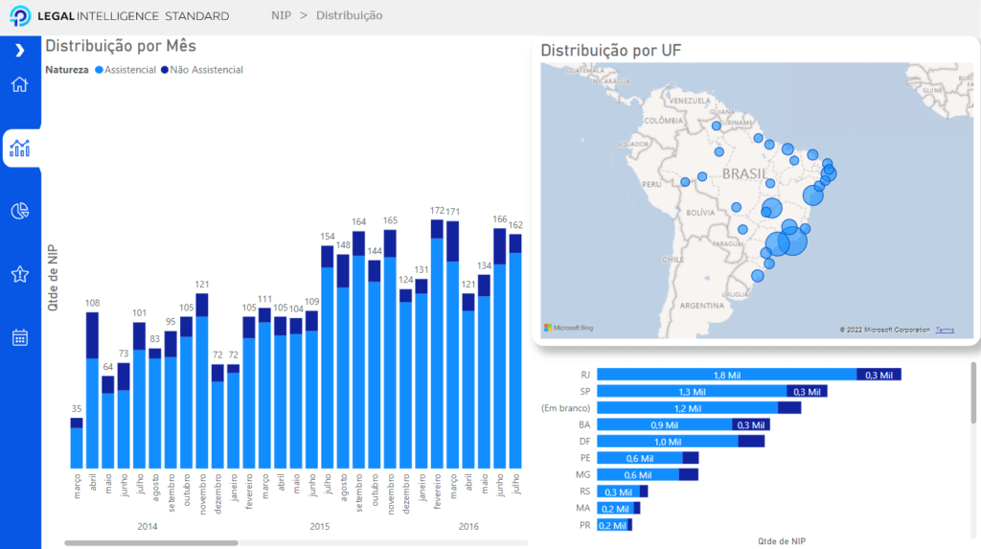This screenshot has width=981, height=549.
Task: Click the home icon in sidebar
Action: [x=19, y=84]
